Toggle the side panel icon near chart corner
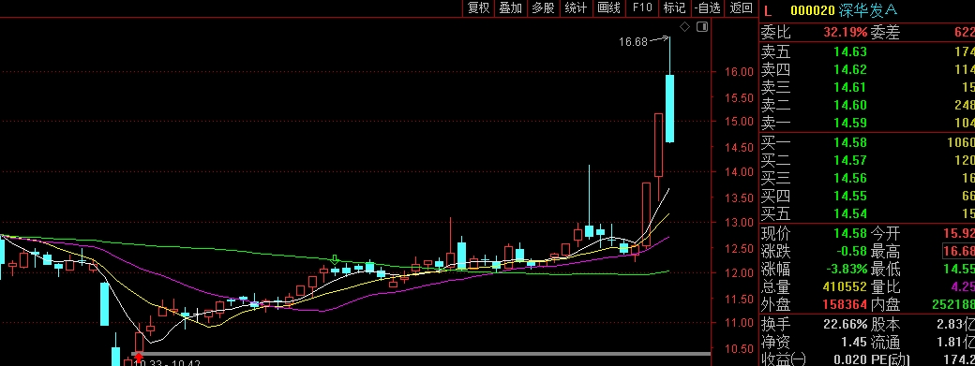 click(702, 26)
